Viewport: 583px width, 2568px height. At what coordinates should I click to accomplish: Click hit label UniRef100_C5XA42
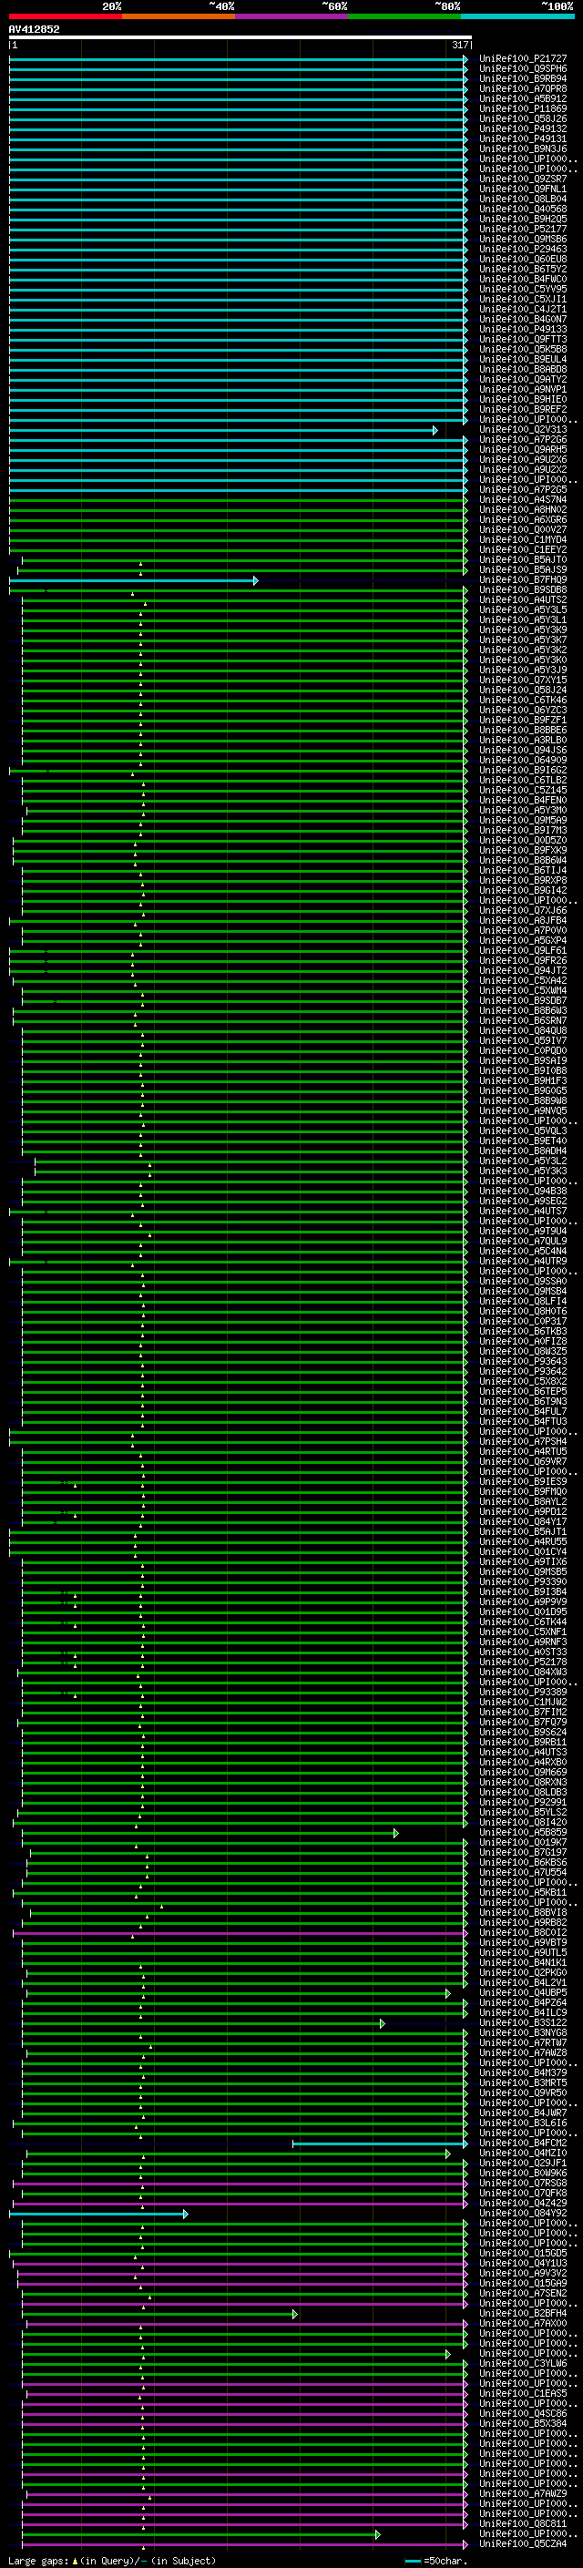523,981
